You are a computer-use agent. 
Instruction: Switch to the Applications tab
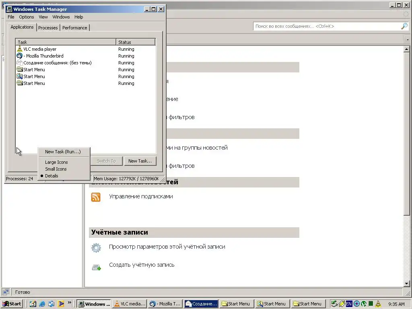pos(22,27)
